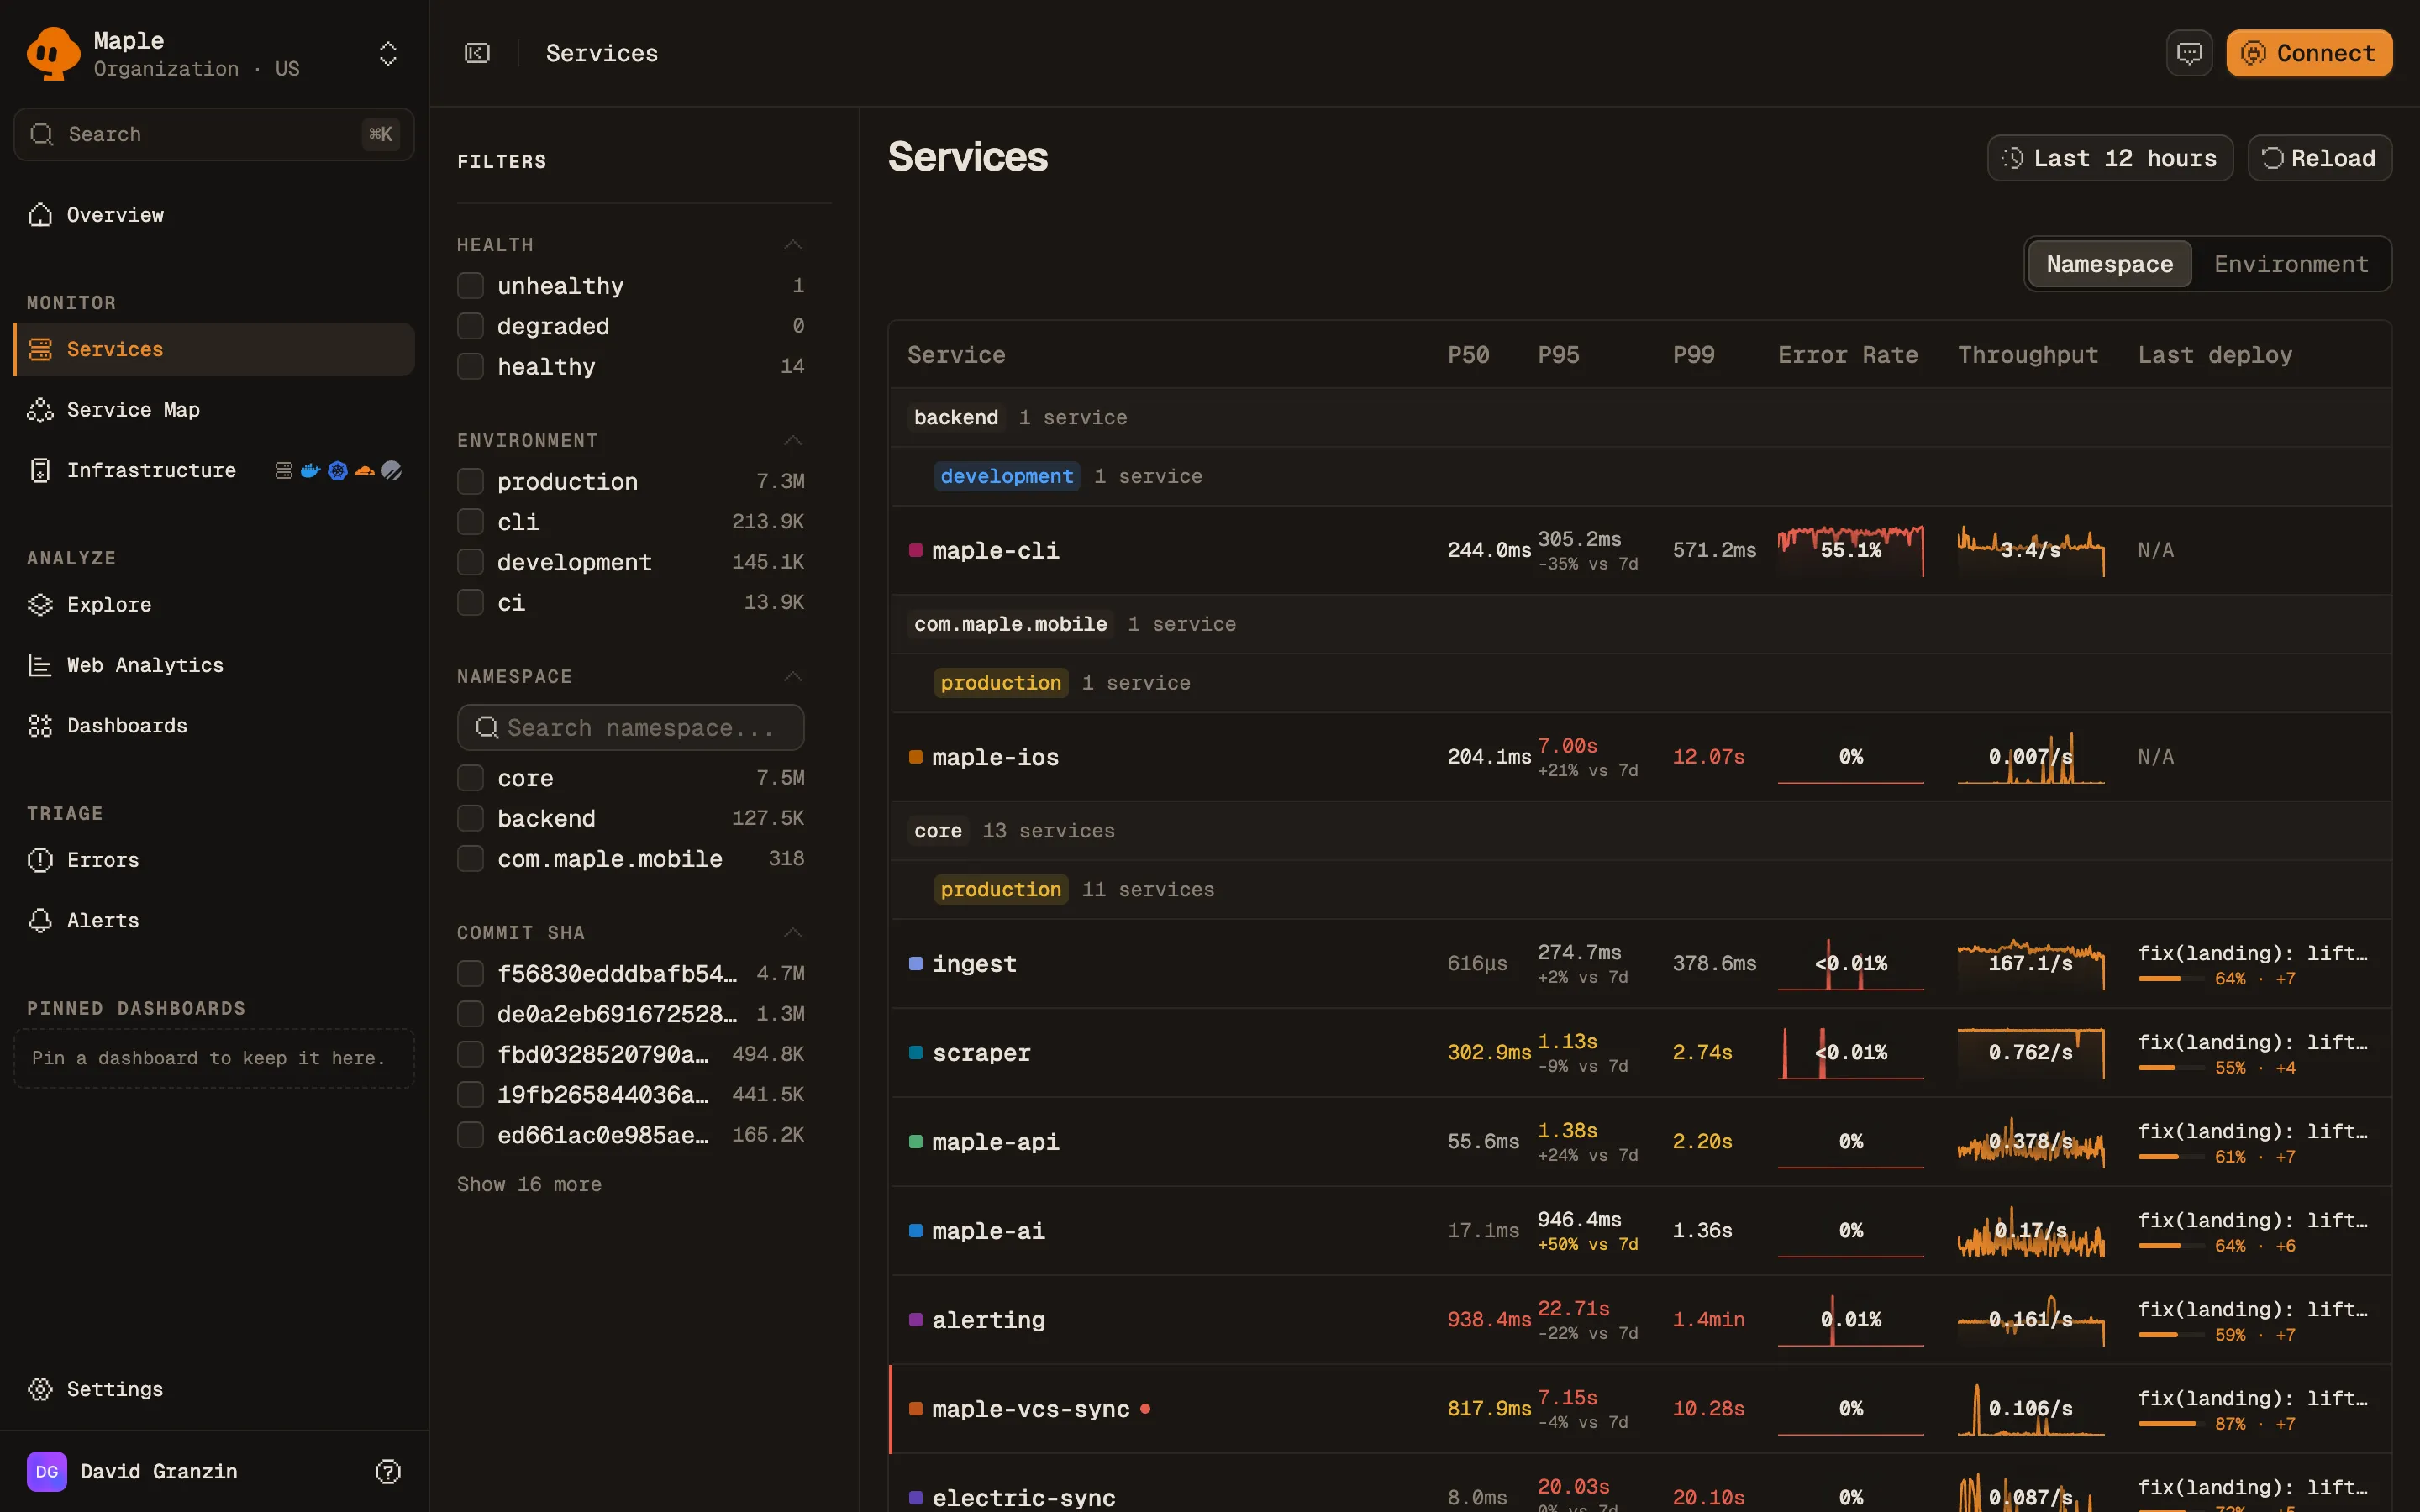Click maple-vcs-sync unhealthy red dot
The image size is (2420, 1512).
(1145, 1409)
